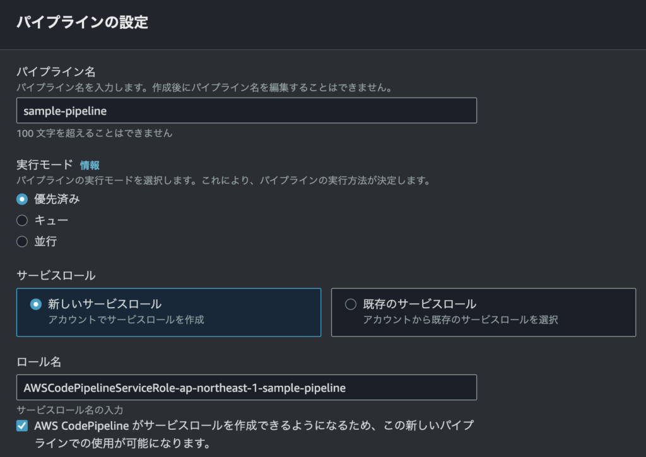Click the パイプラインの設定 section heading

pyautogui.click(x=83, y=22)
